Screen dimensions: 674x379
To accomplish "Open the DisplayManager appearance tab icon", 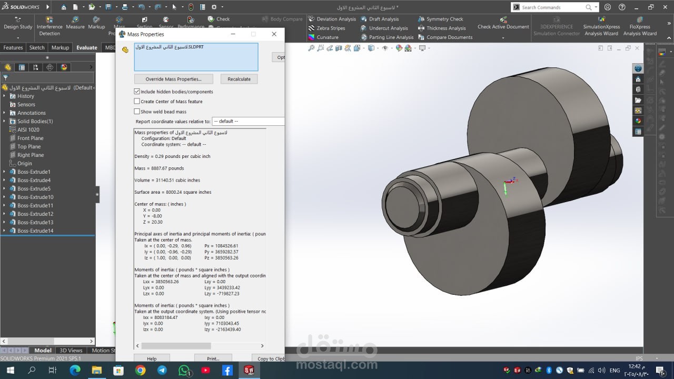I will click(64, 67).
